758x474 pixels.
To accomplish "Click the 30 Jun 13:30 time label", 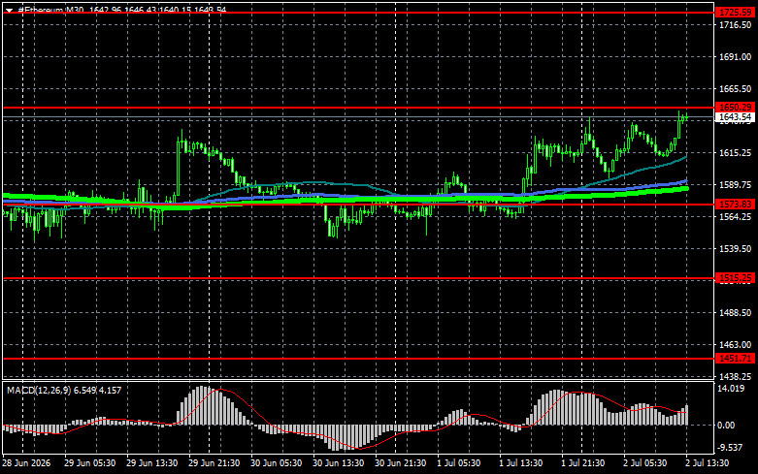I will pos(339,463).
